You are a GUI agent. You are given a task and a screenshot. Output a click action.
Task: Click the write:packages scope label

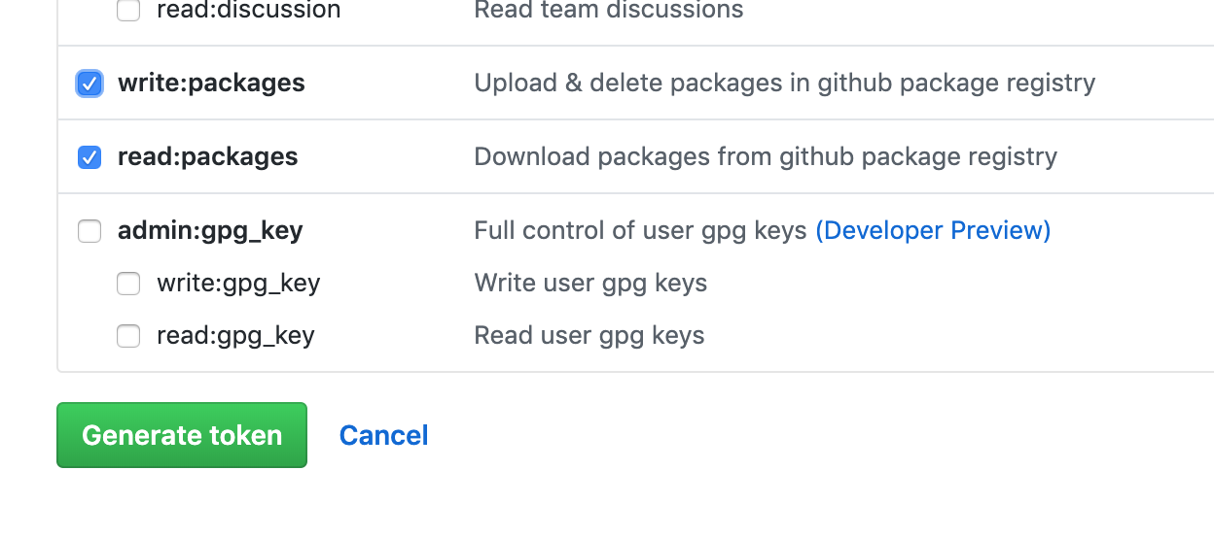(211, 84)
